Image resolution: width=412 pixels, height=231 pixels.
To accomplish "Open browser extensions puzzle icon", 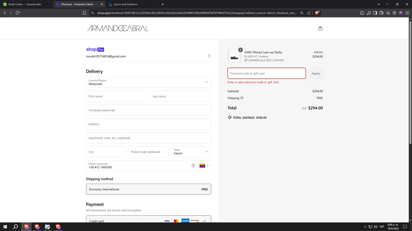I will (x=362, y=13).
